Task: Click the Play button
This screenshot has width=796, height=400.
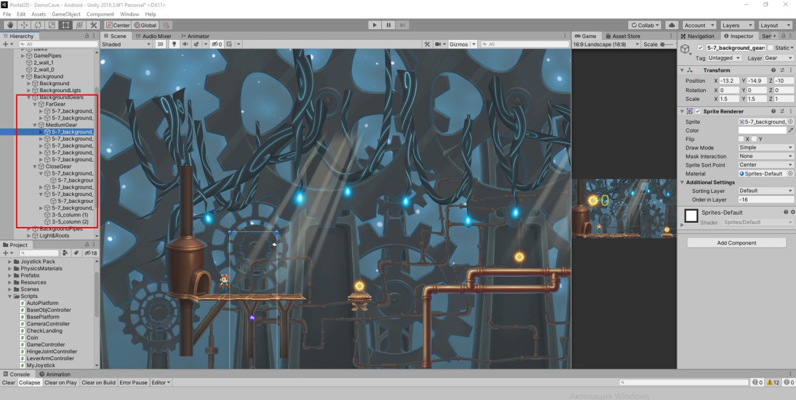Action: 374,26
